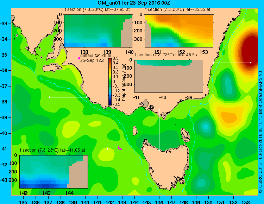Image resolution: width=264 pixels, height=204 pixels.
Task: Click the -33 latitude axis label
Action: (4, 24)
